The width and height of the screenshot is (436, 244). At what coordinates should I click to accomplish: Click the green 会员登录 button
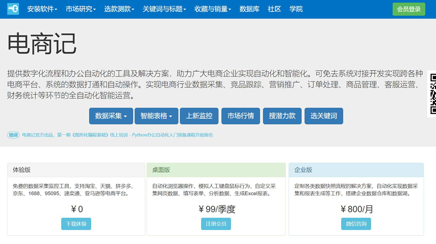click(x=409, y=9)
